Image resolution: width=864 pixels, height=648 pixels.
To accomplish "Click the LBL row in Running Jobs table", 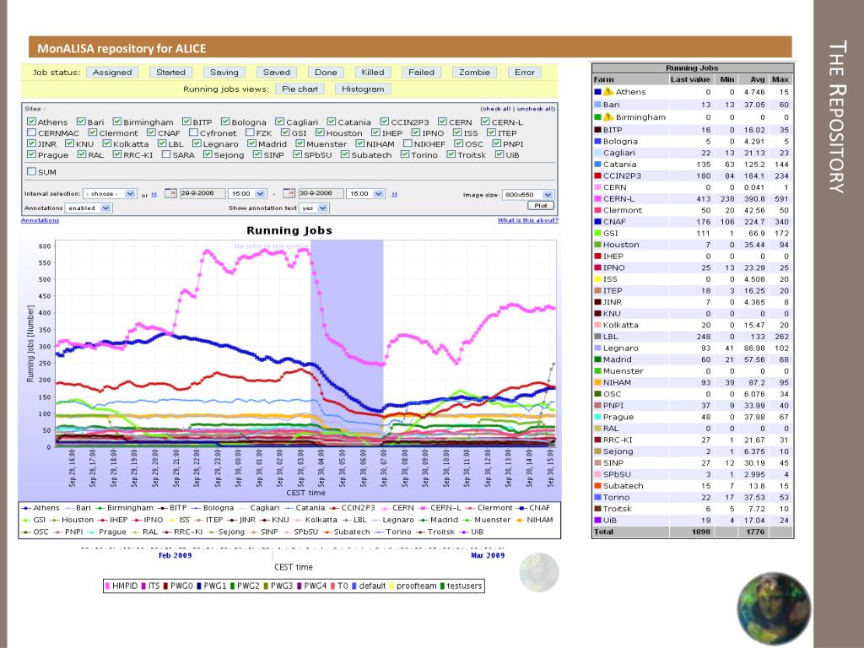I will [692, 336].
